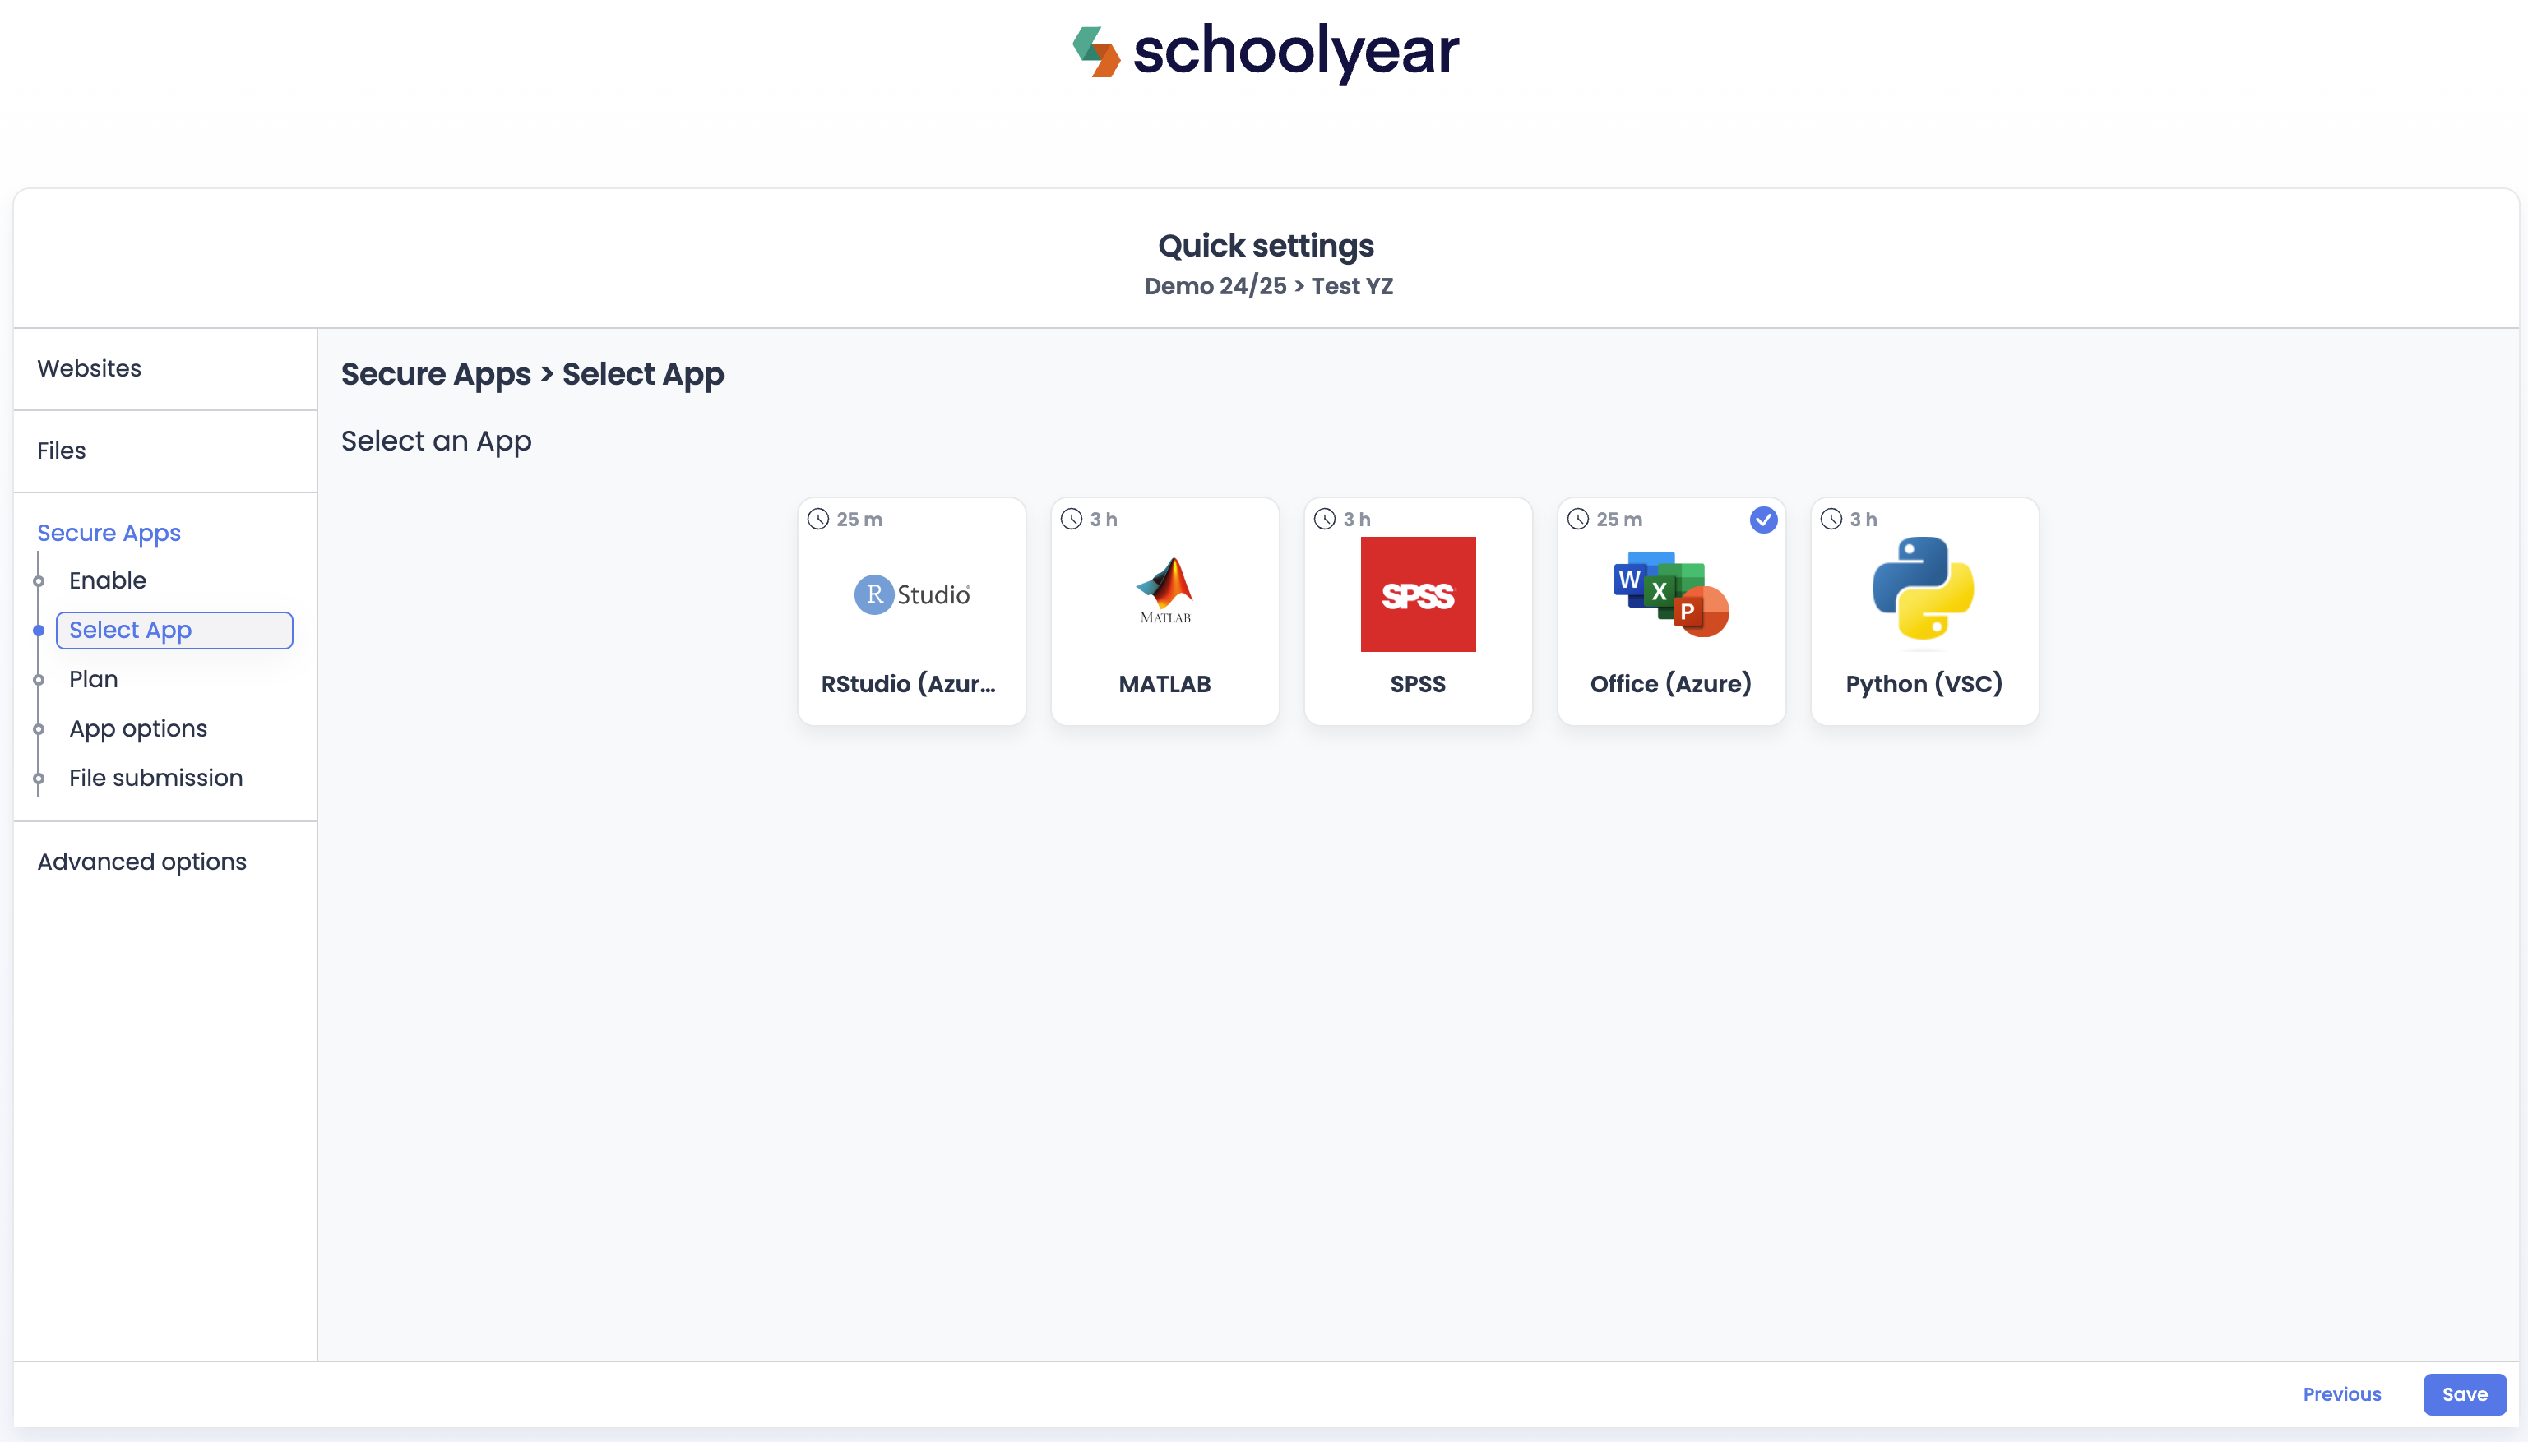
Task: Uncheck the Office (Azure) selected checkmark
Action: [x=1763, y=520]
